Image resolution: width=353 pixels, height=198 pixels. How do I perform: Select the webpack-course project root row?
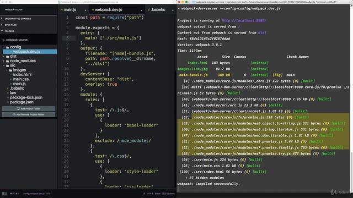click(x=29, y=40)
